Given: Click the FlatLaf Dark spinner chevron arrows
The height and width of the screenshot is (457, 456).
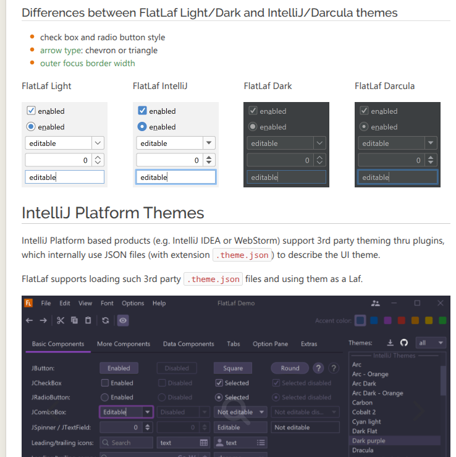Looking at the screenshot, I should (x=319, y=160).
